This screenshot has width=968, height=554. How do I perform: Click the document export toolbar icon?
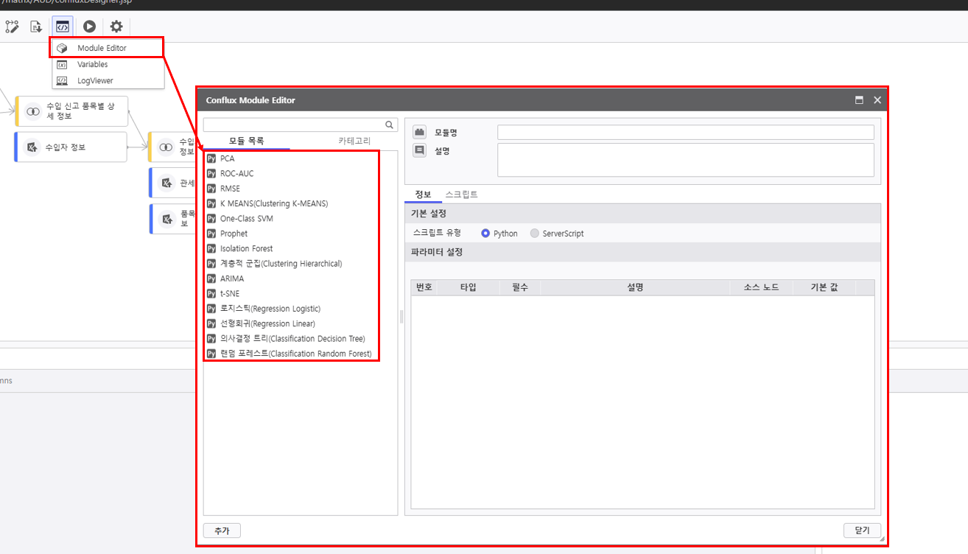[35, 27]
